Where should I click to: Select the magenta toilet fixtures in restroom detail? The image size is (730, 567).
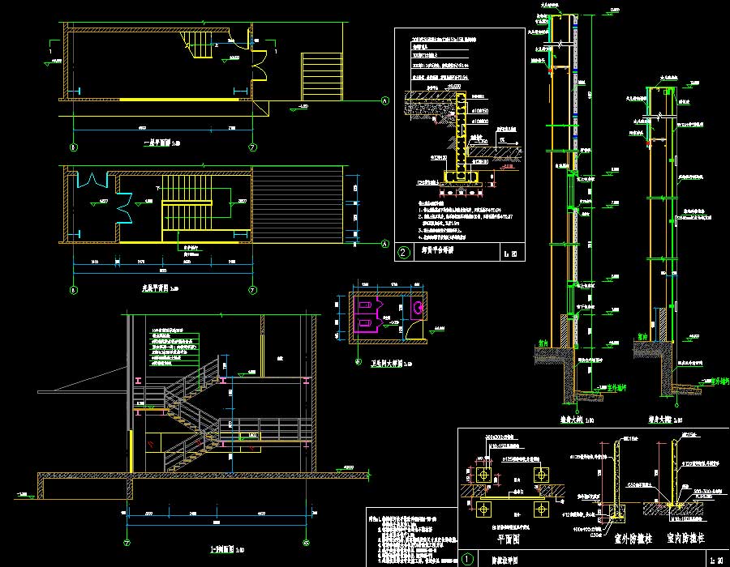pos(367,313)
